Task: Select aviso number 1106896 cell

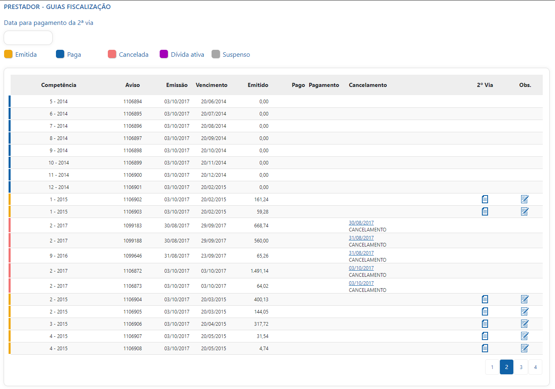Action: (x=133, y=126)
